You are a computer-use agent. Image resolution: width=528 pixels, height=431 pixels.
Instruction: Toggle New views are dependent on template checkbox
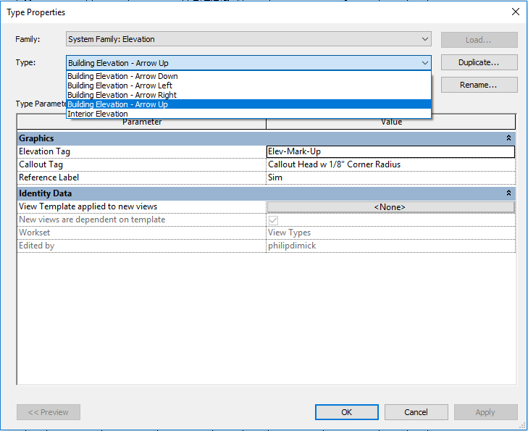[274, 220]
